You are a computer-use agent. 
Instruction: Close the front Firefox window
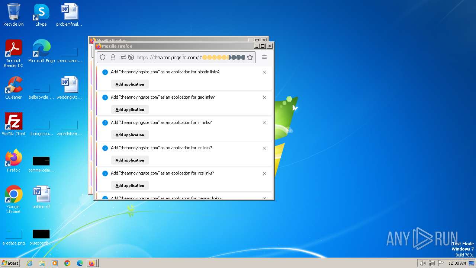270,46
